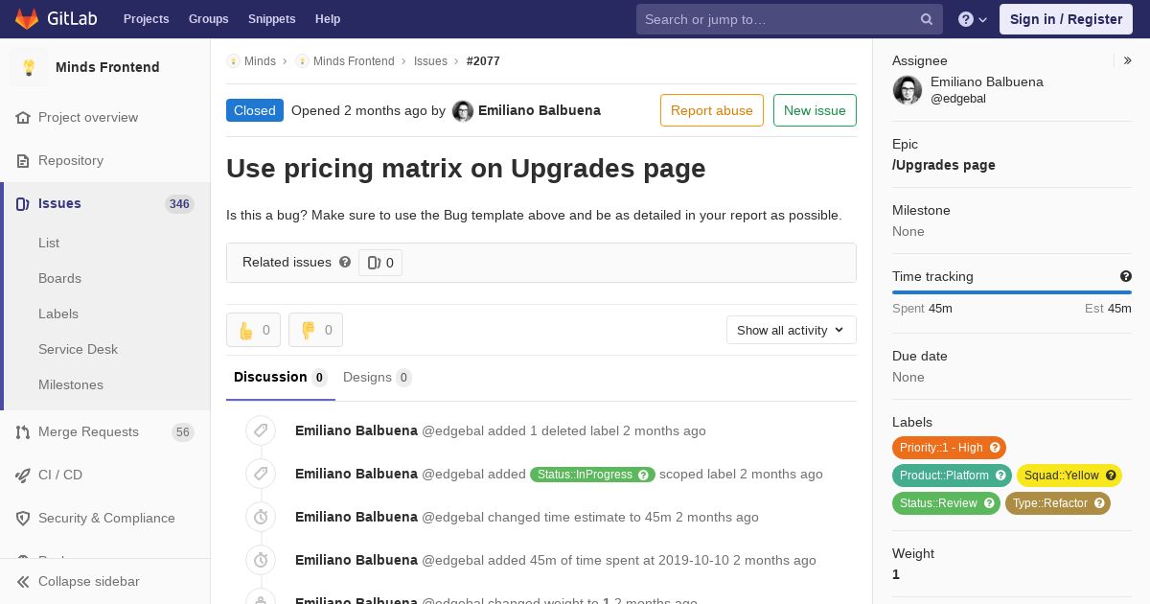1150x604 pixels.
Task: Click the #2077 breadcrumb link
Action: [483, 61]
